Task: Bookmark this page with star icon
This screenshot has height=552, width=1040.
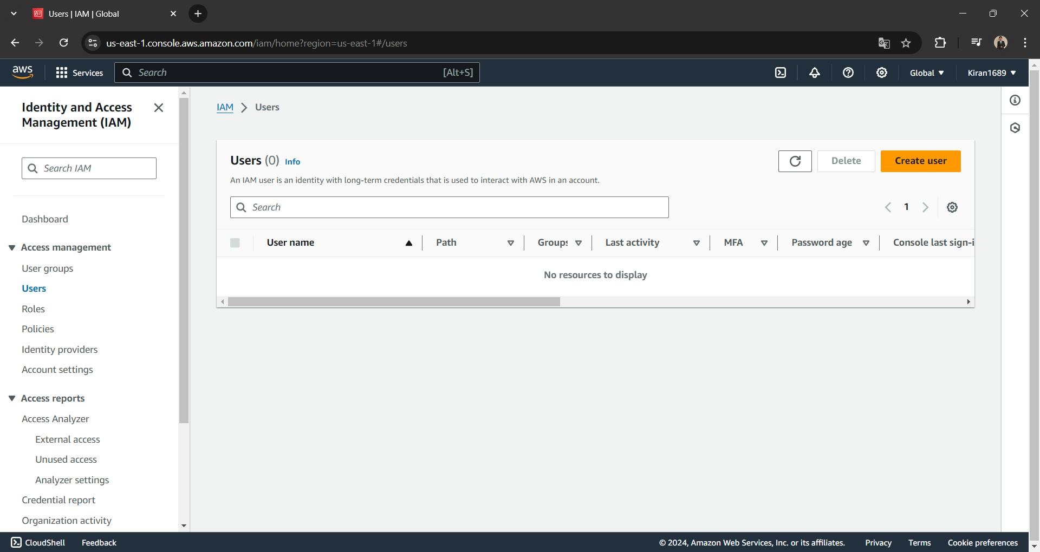Action: click(x=906, y=43)
